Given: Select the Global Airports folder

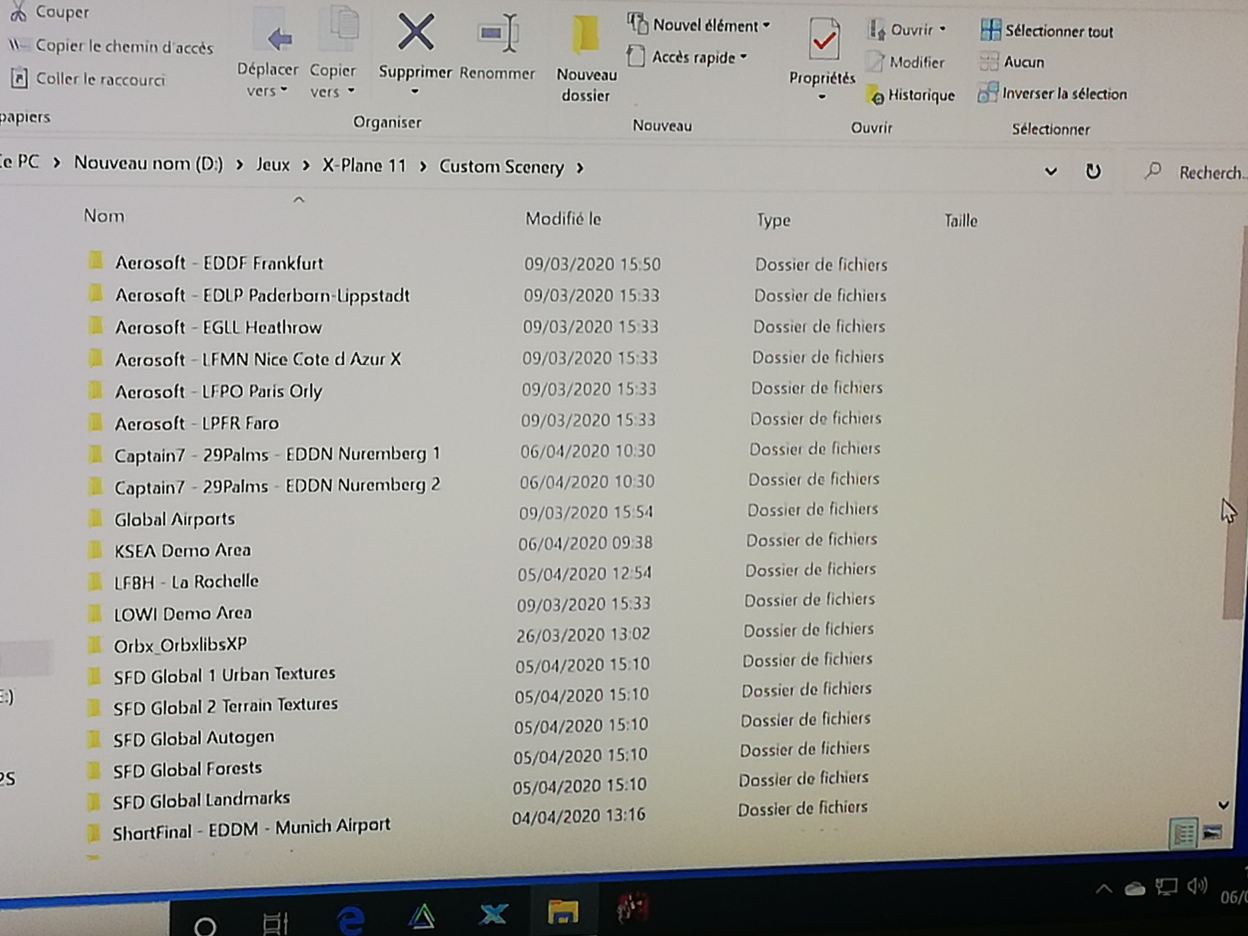Looking at the screenshot, I should click(174, 519).
